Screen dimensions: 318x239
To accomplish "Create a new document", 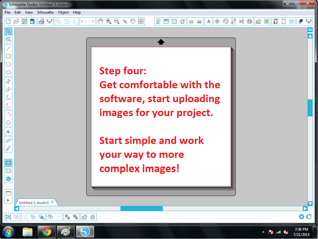I will (x=8, y=21).
